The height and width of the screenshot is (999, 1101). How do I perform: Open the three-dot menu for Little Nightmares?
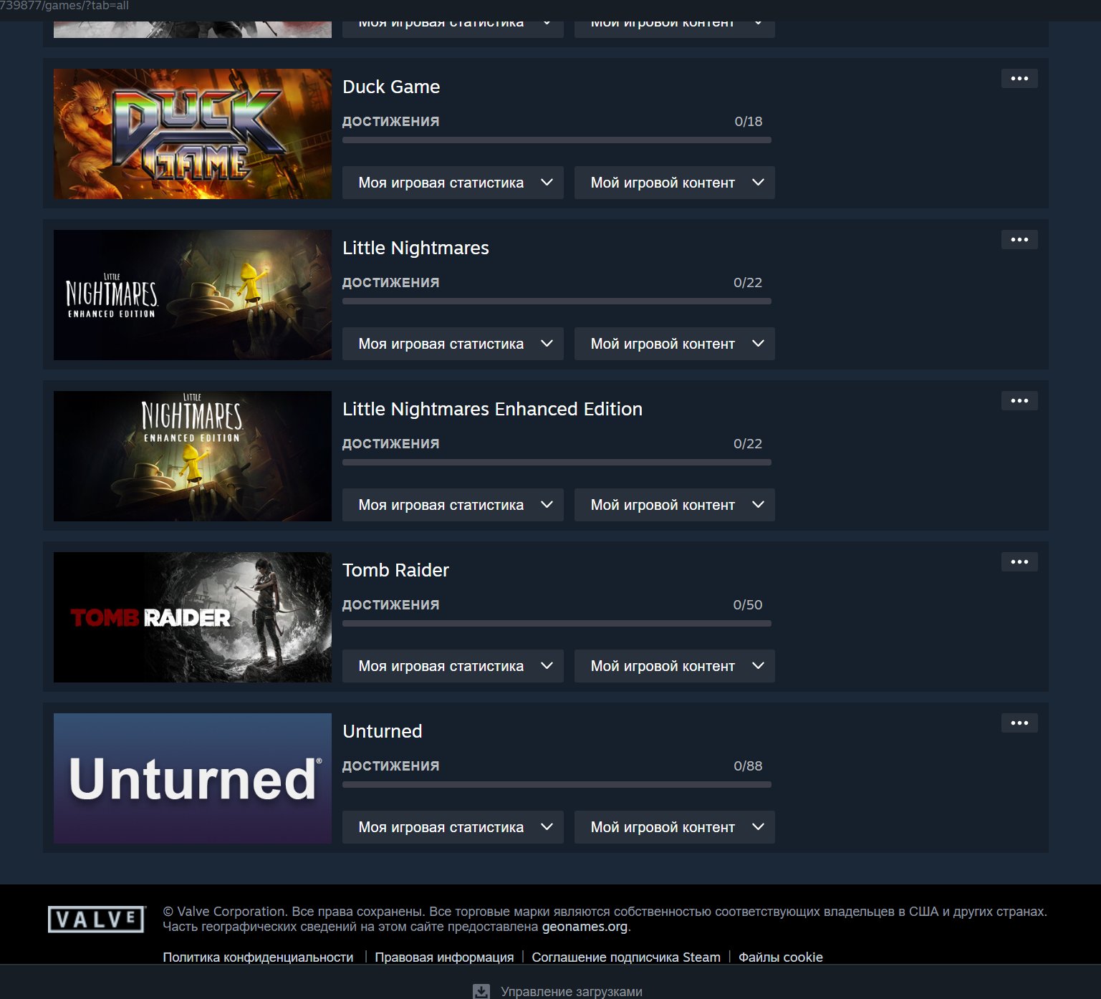(1019, 240)
